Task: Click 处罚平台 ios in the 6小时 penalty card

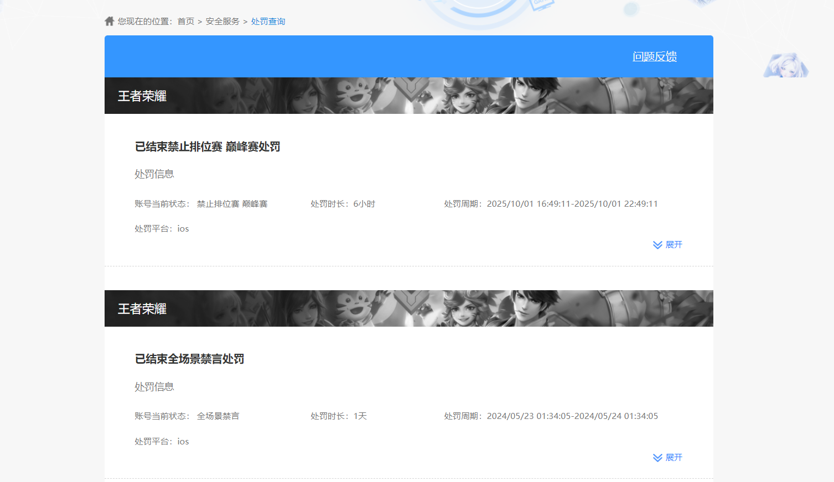Action: pos(162,229)
